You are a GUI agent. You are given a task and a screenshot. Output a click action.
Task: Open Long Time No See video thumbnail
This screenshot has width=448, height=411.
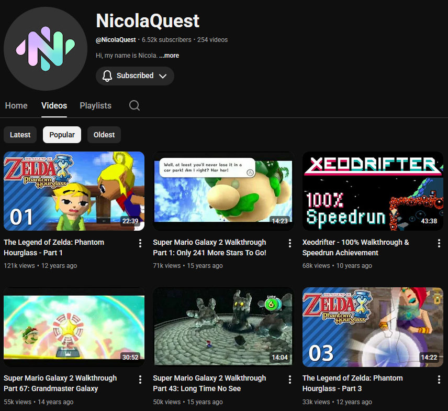(223, 327)
